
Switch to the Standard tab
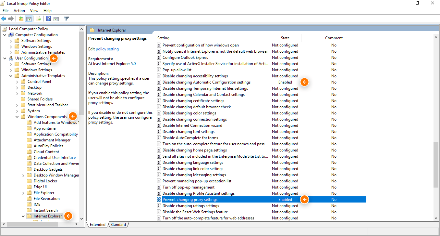click(x=118, y=225)
